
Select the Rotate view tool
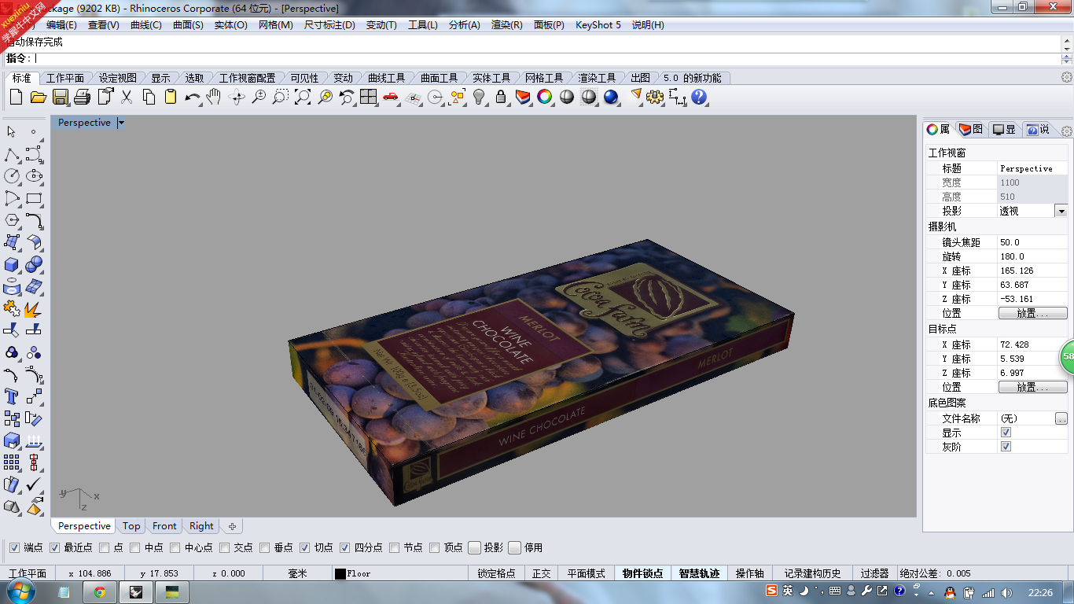[x=236, y=97]
